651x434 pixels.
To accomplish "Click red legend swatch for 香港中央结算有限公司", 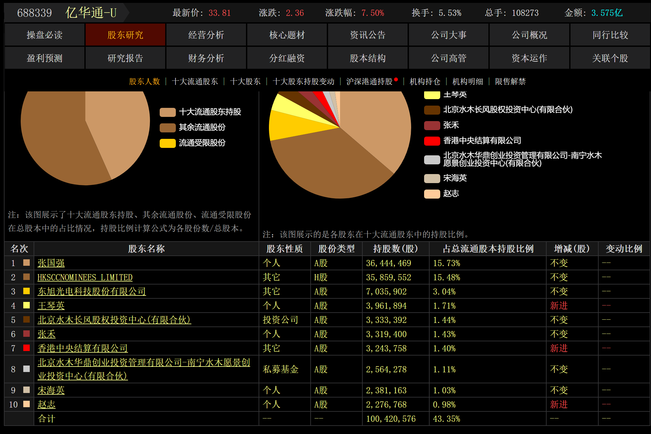I will coord(432,141).
